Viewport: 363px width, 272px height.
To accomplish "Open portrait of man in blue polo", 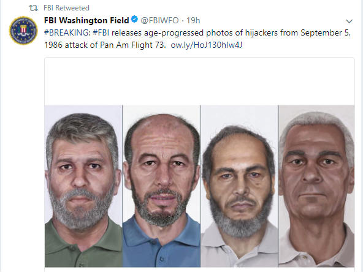I will point(161,186).
